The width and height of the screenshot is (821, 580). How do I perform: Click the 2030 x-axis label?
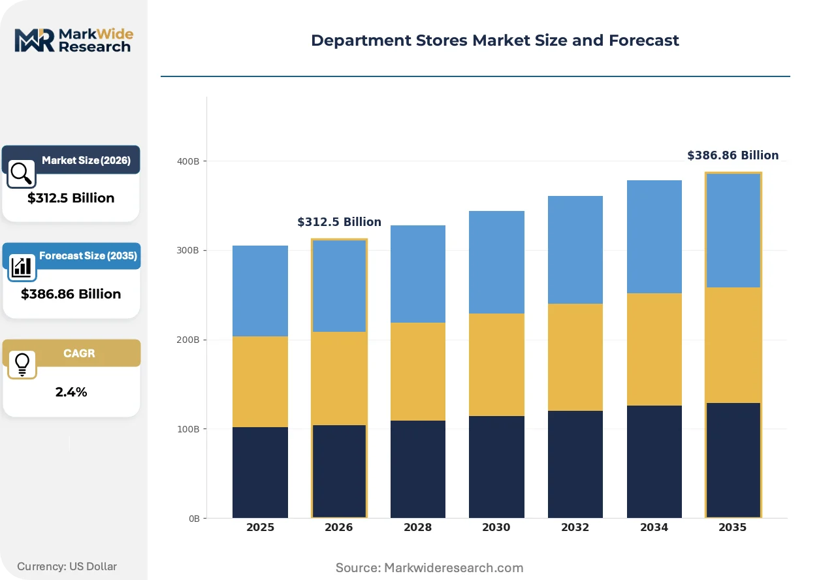coord(496,528)
